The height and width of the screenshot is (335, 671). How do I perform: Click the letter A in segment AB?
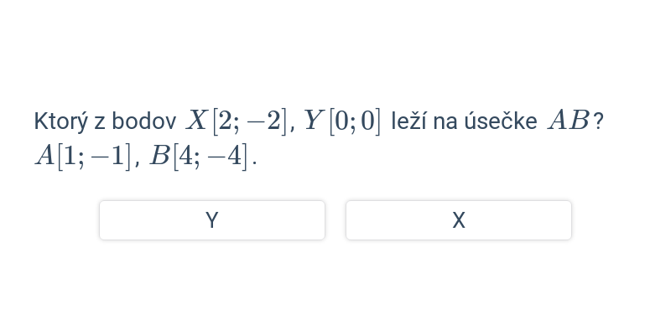[559, 121]
